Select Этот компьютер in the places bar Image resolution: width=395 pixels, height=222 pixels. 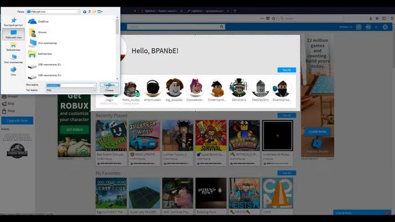tap(14, 59)
